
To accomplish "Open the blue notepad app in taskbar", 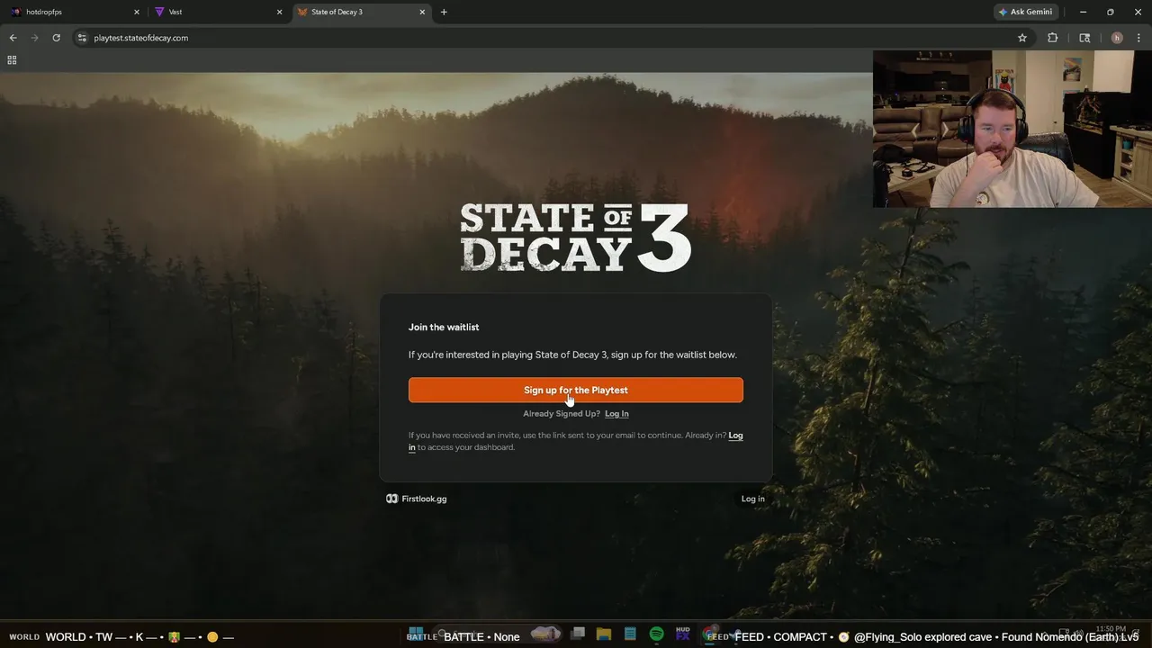I will (x=630, y=634).
